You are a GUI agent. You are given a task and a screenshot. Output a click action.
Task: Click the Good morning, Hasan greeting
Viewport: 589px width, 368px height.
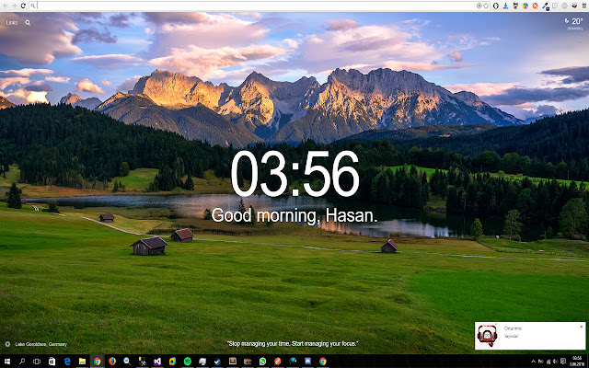pos(294,215)
